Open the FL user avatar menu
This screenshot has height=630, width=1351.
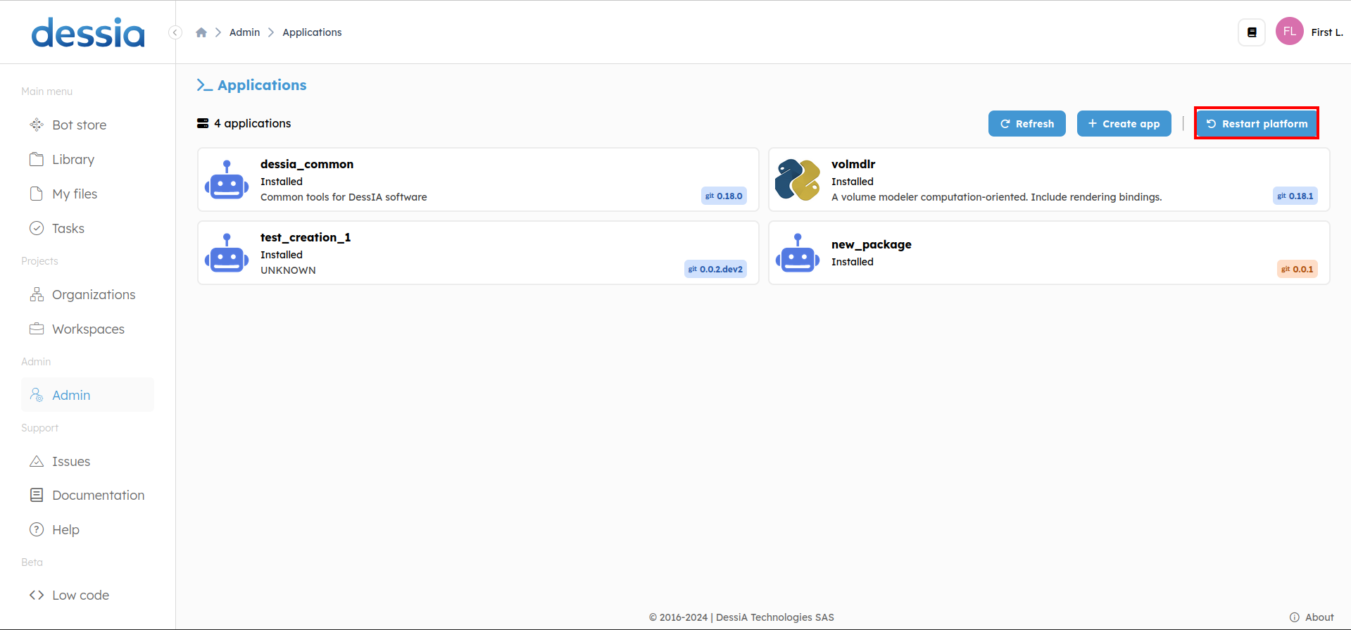1290,32
